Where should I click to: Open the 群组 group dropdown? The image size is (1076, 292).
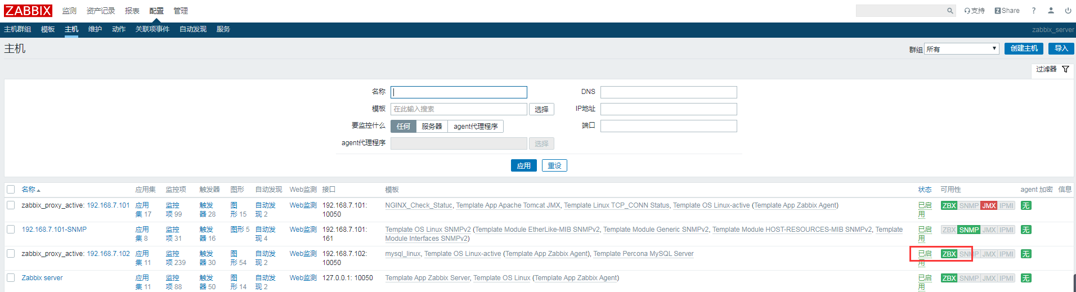(x=961, y=49)
